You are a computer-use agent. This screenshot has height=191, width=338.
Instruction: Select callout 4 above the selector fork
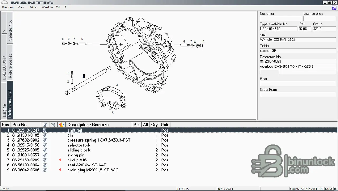117,85
